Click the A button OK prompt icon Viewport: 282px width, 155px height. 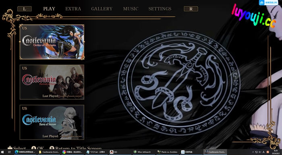pyautogui.click(x=33, y=148)
